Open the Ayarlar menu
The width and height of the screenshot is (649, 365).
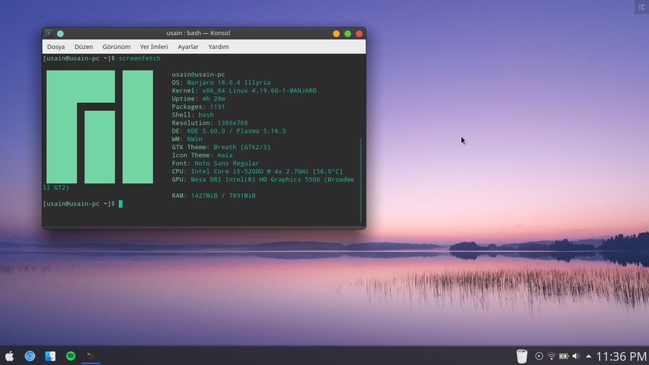(188, 47)
